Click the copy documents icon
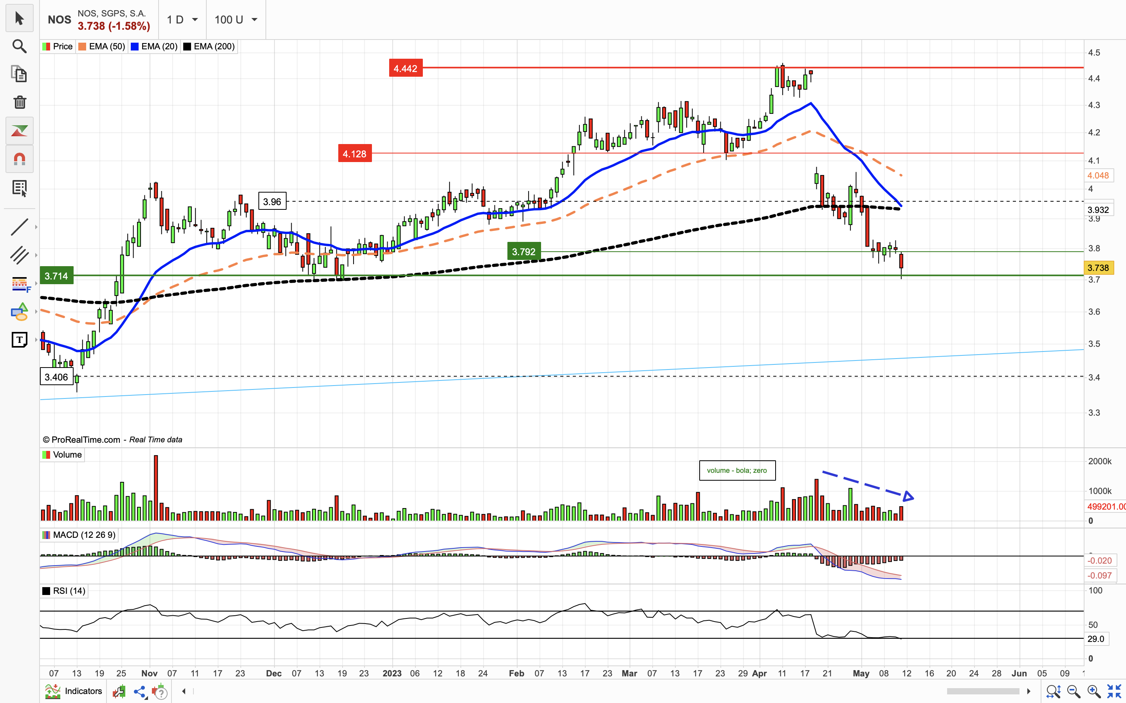This screenshot has height=703, width=1126. pos(19,74)
